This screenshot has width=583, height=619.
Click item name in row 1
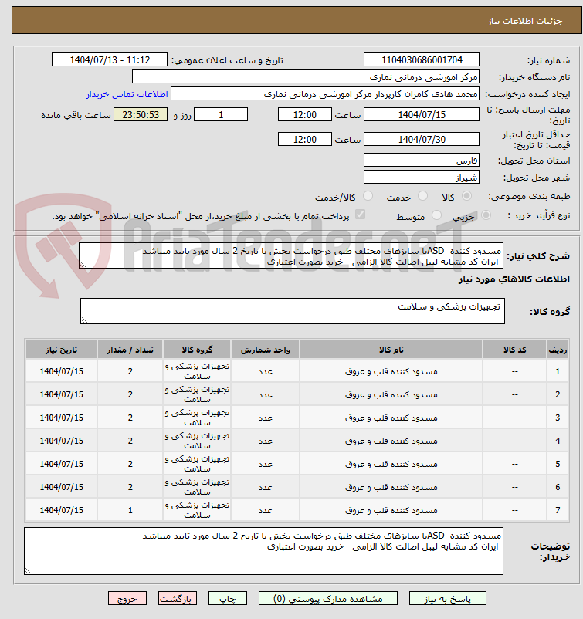(x=391, y=371)
